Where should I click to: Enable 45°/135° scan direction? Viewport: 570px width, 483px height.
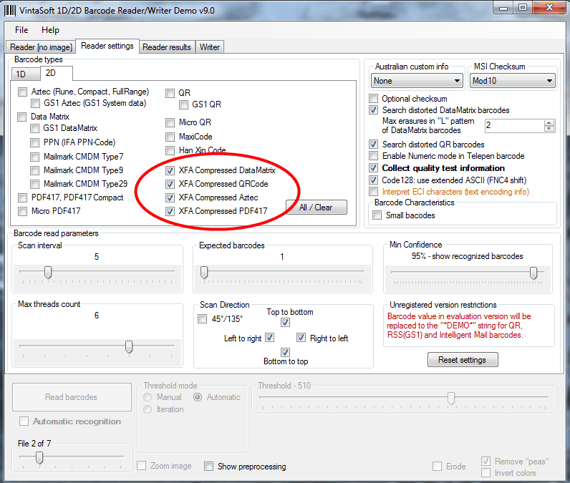point(203,319)
